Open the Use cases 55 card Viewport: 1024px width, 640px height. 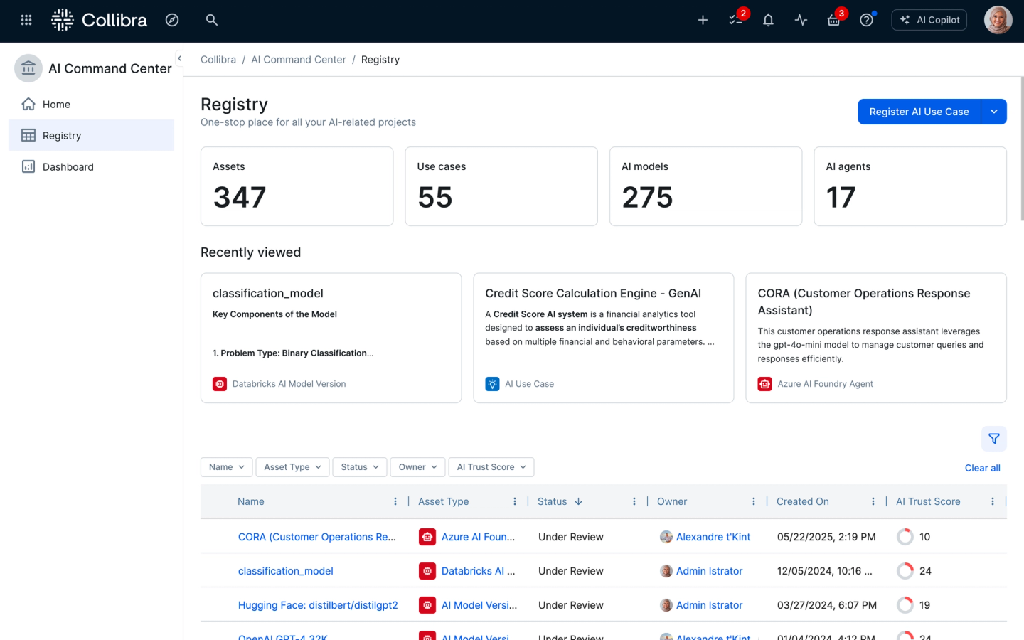pyautogui.click(x=501, y=186)
